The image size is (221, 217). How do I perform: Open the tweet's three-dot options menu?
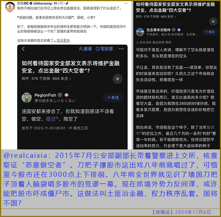[126, 3]
